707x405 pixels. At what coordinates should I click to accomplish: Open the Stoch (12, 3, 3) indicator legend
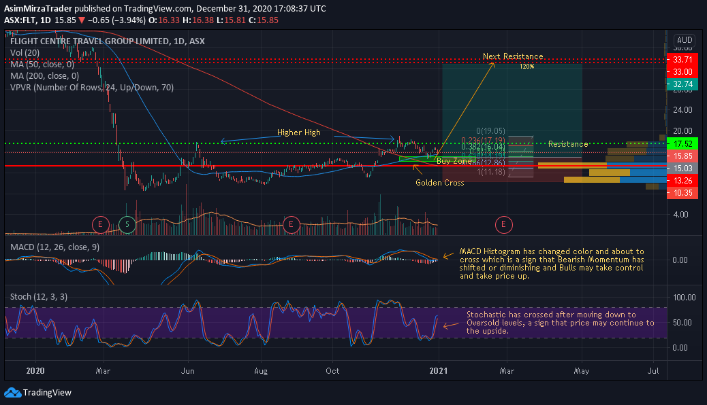[39, 296]
